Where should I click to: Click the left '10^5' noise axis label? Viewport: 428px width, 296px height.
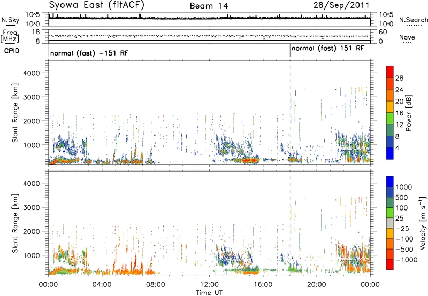(x=33, y=15)
